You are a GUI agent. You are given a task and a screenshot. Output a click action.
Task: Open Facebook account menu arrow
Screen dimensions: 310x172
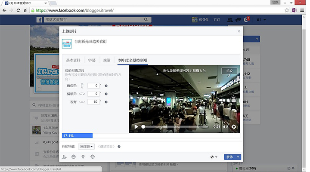point(265,19)
